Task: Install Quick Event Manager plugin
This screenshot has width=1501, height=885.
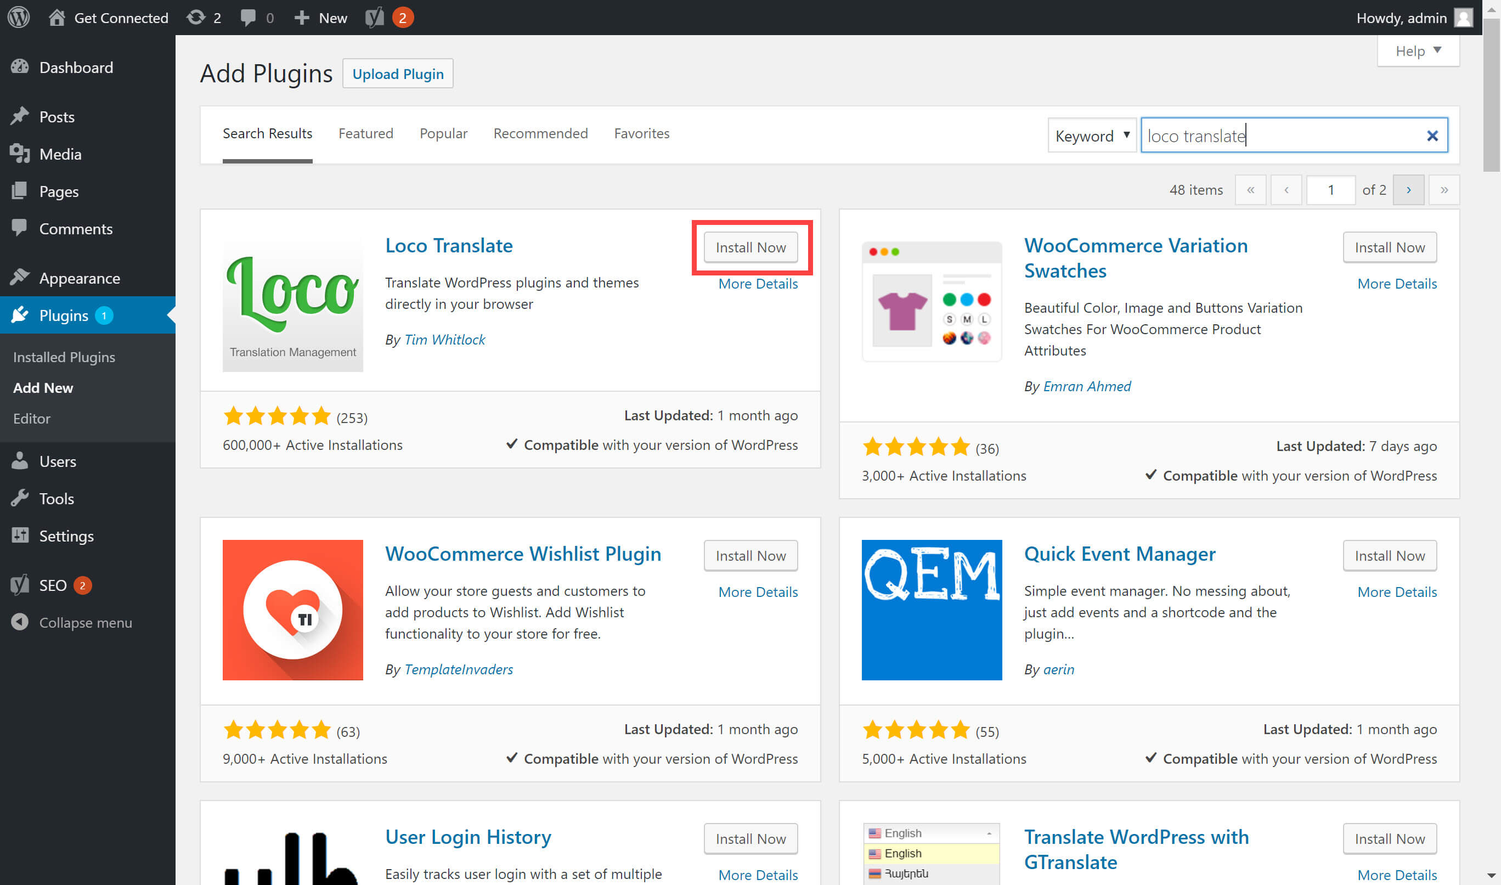Action: point(1390,555)
